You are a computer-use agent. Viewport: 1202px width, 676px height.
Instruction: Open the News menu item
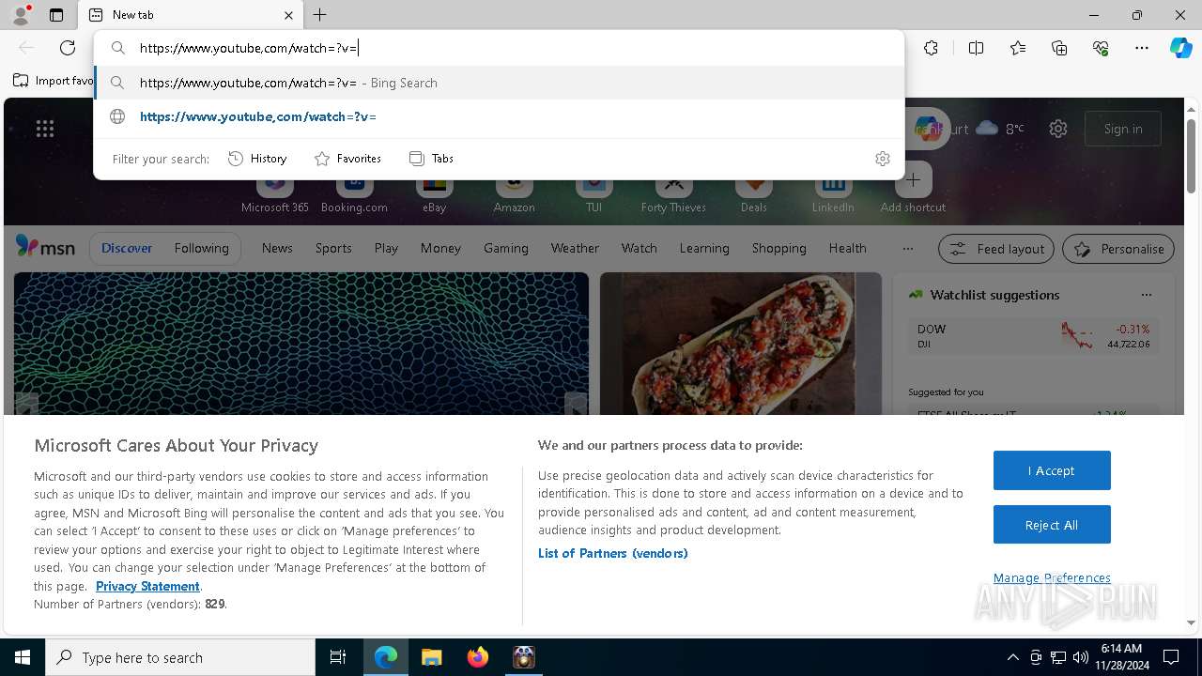click(277, 248)
